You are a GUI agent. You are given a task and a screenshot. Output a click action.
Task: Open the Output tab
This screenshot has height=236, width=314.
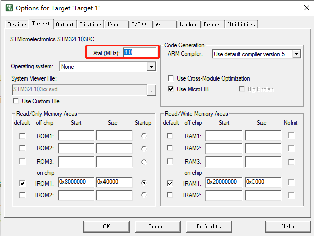tap(65, 24)
